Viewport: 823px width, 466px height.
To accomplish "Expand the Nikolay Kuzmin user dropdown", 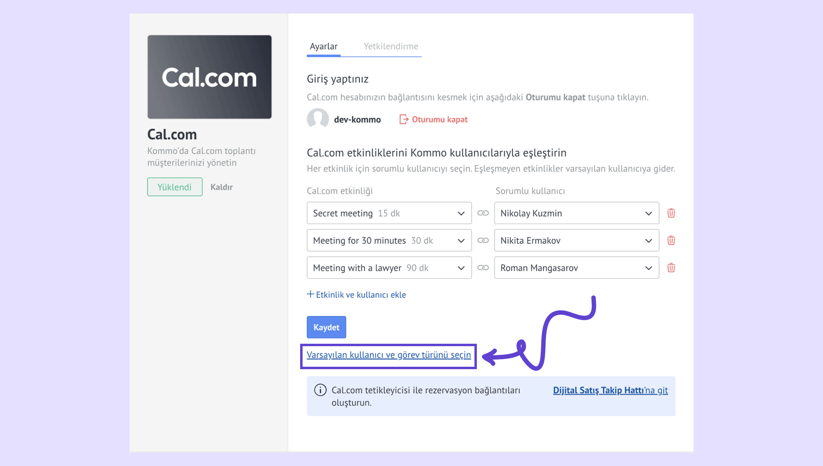I will point(576,213).
